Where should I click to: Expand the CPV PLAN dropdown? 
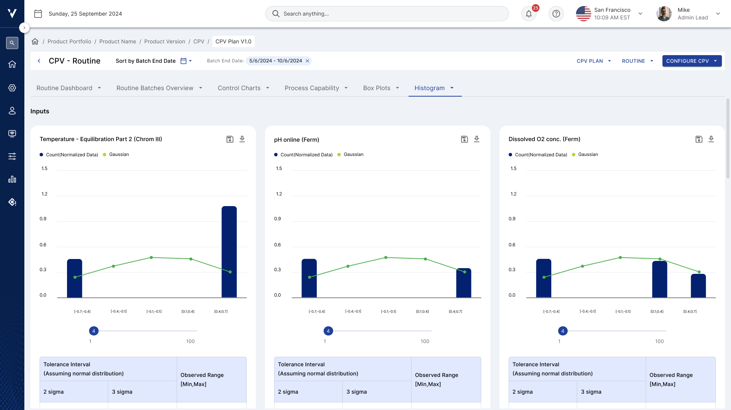click(x=594, y=61)
